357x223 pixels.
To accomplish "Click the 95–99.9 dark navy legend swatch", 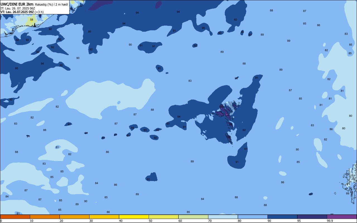I will coord(312,217).
